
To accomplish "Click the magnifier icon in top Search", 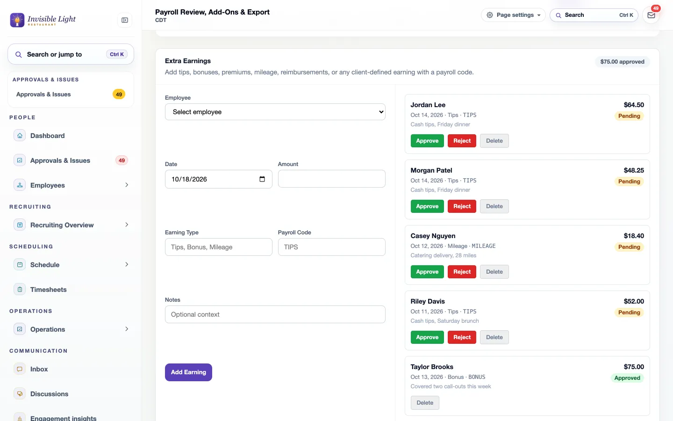I will tap(558, 15).
